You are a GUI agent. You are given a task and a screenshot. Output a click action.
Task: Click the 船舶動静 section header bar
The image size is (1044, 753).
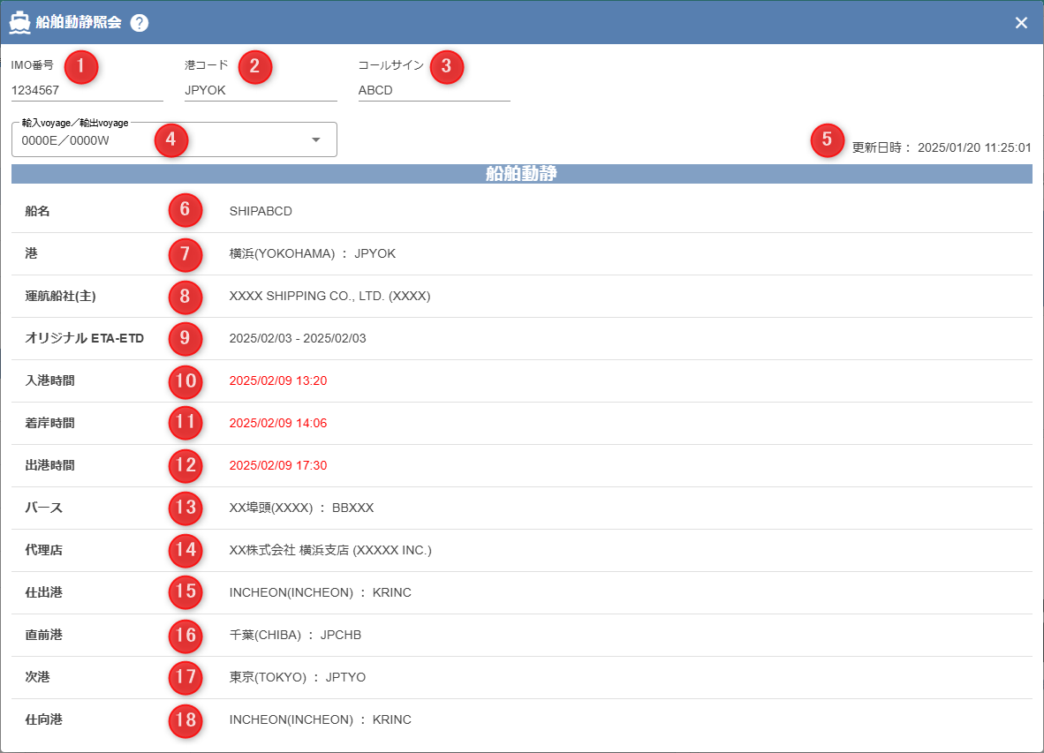coord(521,174)
